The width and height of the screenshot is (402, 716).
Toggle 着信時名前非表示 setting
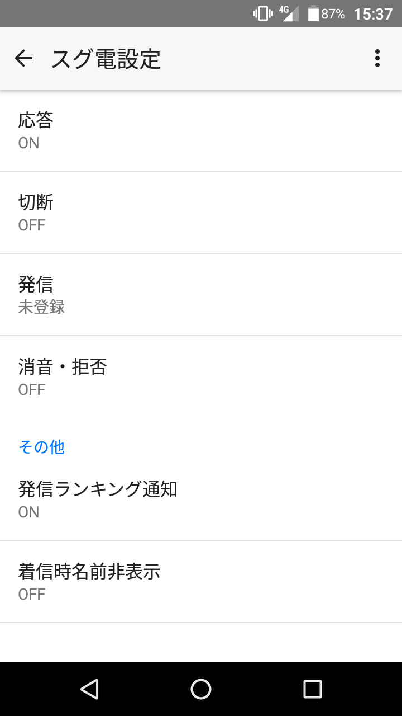[x=201, y=582]
